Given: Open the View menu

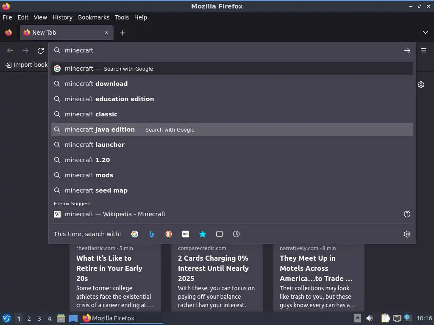Looking at the screenshot, I should click(40, 17).
